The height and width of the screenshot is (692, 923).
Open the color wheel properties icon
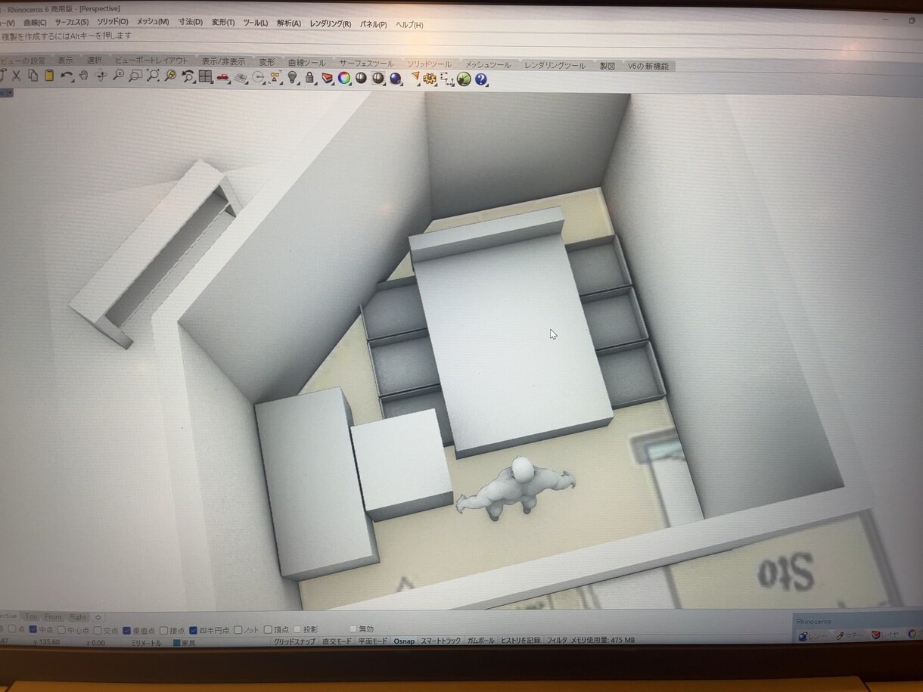[344, 78]
